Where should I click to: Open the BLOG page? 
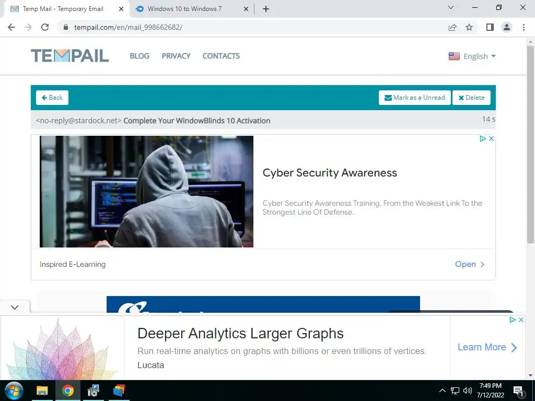coord(139,56)
